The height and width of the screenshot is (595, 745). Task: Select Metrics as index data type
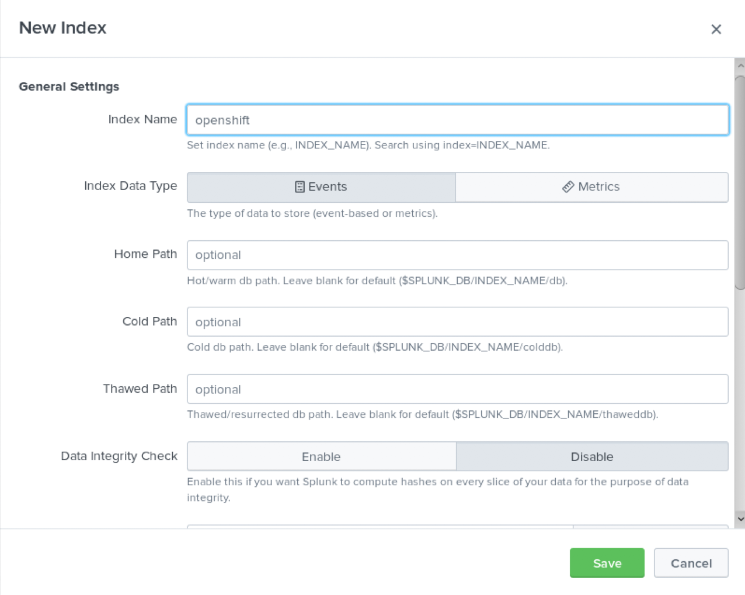(591, 187)
